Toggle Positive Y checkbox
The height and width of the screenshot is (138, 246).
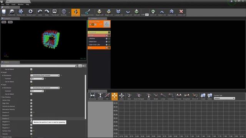tap(31, 115)
